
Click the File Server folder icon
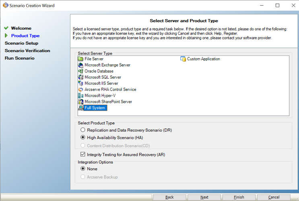[80, 59]
